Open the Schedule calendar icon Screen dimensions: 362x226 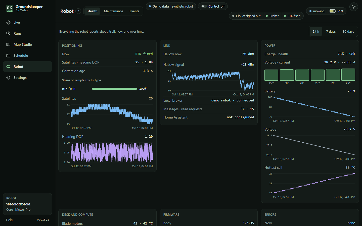coord(8,55)
